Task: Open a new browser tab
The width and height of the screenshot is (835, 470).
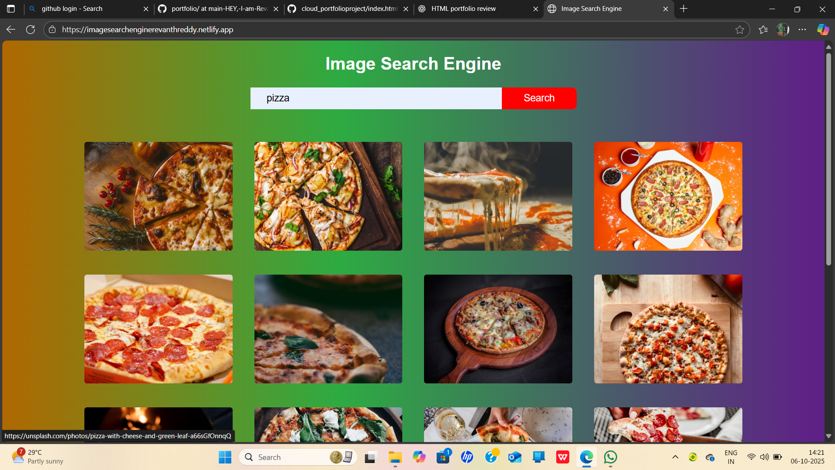Action: pyautogui.click(x=684, y=9)
